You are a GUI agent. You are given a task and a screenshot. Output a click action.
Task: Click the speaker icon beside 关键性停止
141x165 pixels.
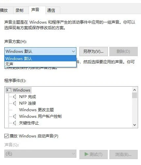pyautogui.click(x=14, y=123)
